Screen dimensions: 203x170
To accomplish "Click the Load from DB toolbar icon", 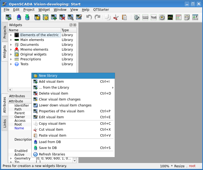I will tap(19, 18).
